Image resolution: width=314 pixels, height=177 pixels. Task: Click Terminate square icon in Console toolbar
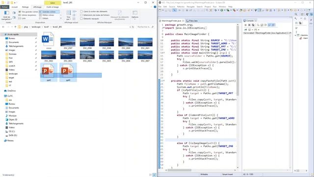click(x=245, y=25)
